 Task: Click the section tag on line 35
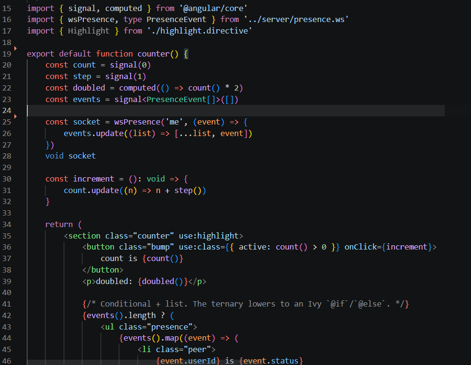coord(84,236)
